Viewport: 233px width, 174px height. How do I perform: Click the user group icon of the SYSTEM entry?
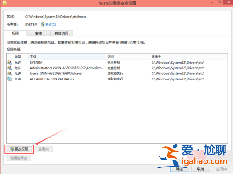pos(10,63)
